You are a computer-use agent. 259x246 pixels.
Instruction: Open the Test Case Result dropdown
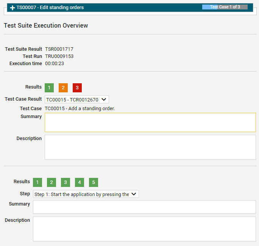pyautogui.click(x=77, y=100)
